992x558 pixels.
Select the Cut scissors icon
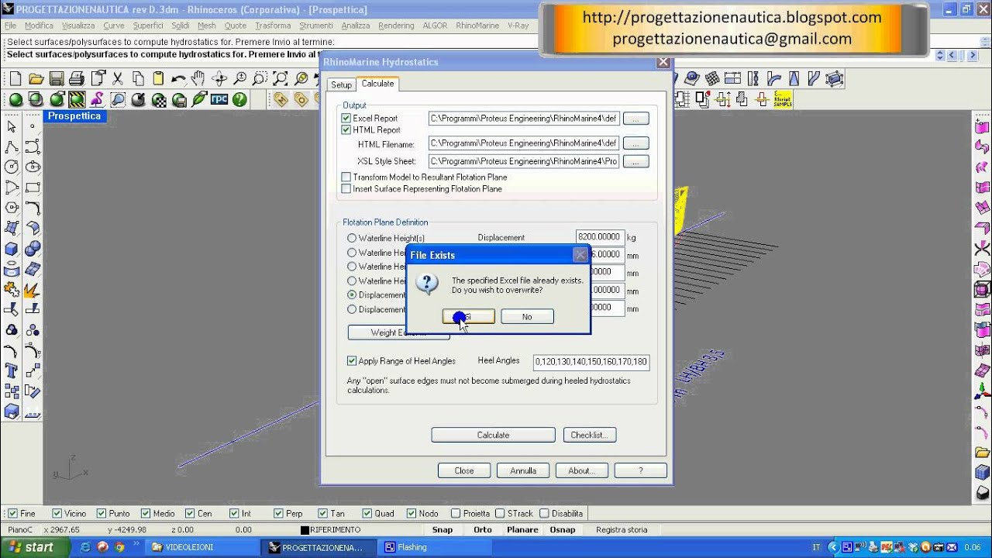pyautogui.click(x=118, y=78)
